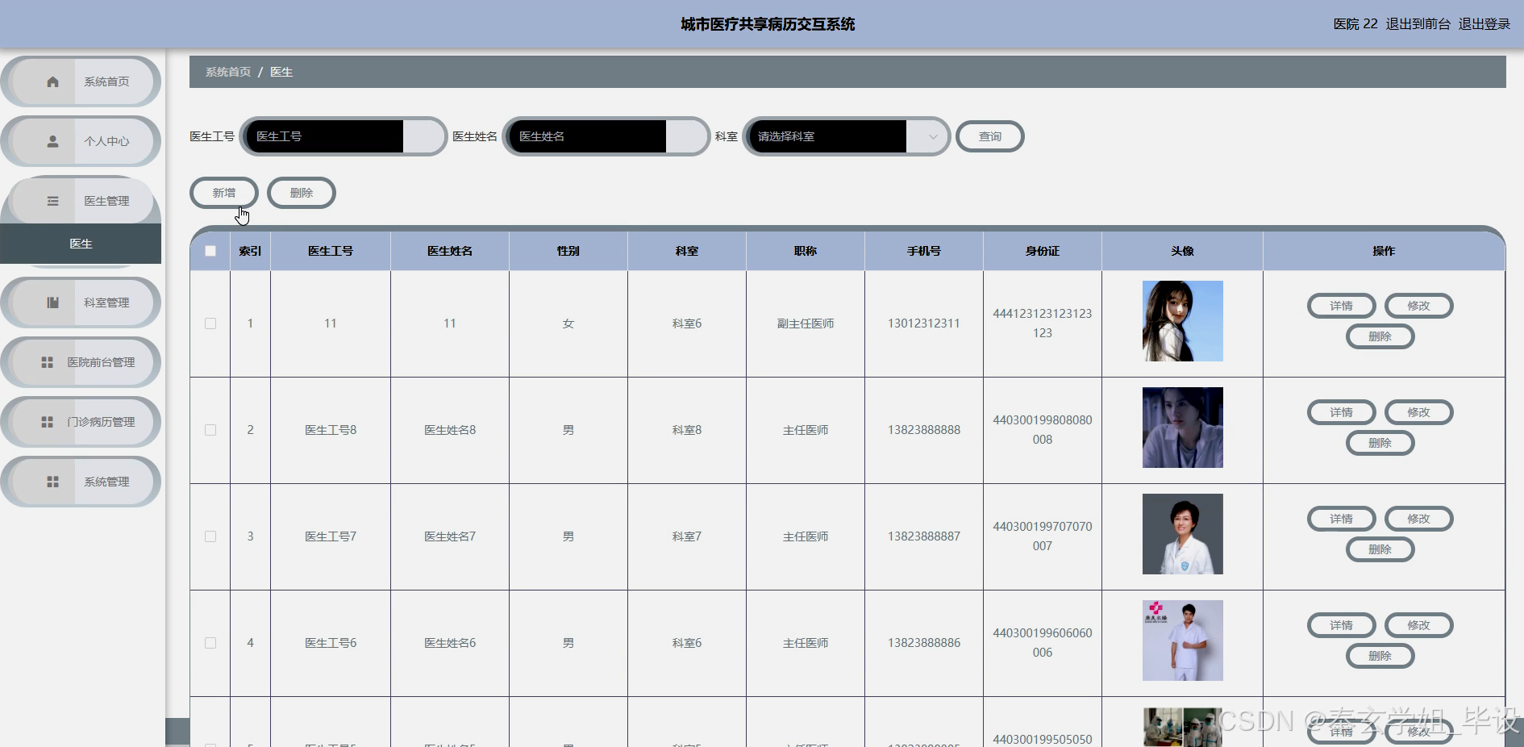Click the 职称 column header

tap(806, 251)
